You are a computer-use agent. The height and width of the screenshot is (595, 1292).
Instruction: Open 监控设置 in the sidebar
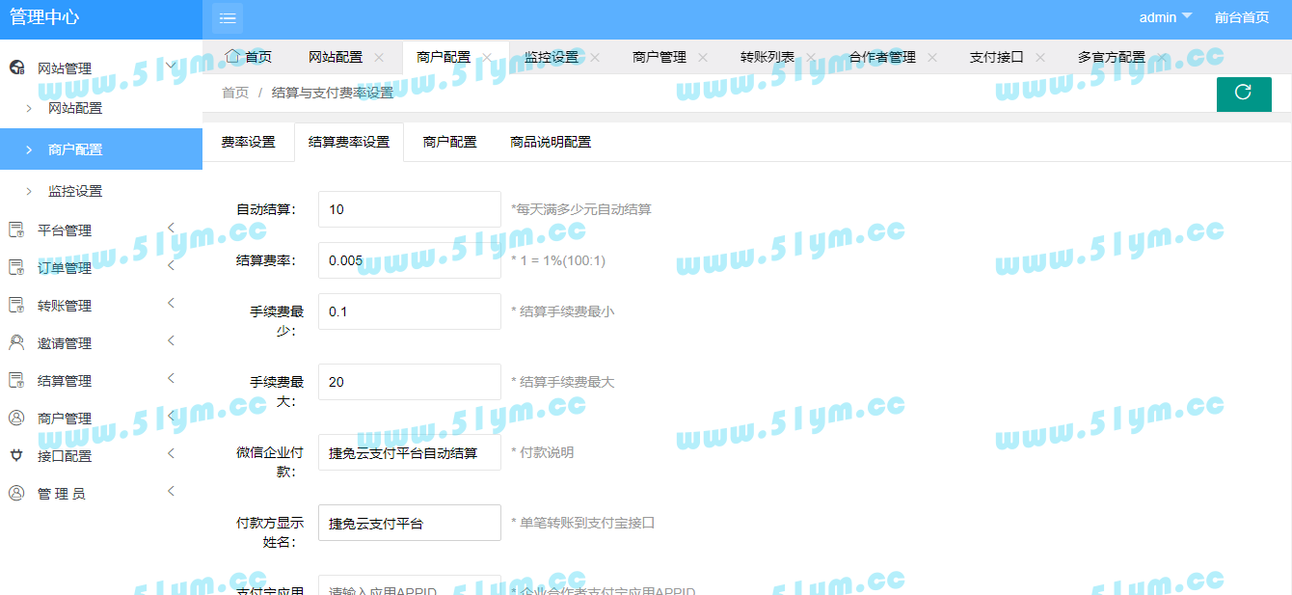[101, 191]
